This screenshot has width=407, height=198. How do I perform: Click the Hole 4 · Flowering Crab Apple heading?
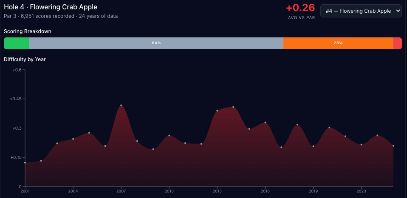tap(51, 7)
